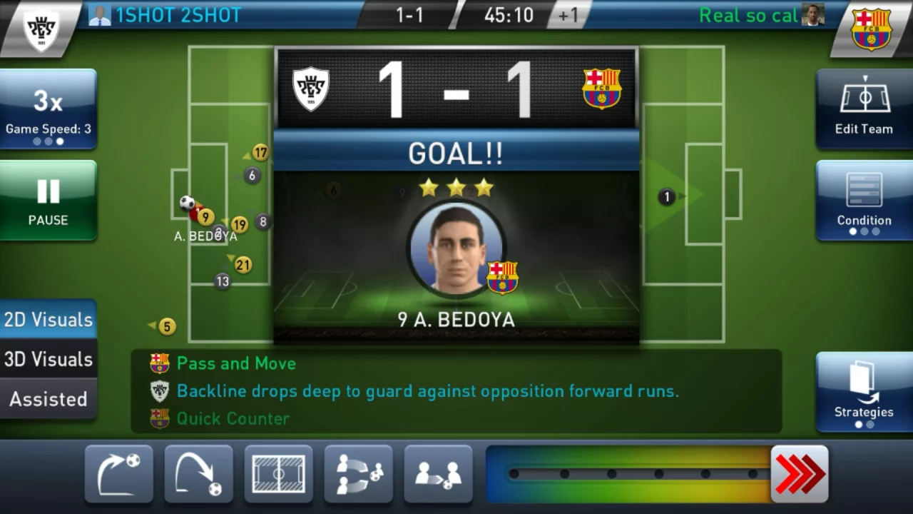Select the Barcelona crest in the top corner

pos(871,29)
